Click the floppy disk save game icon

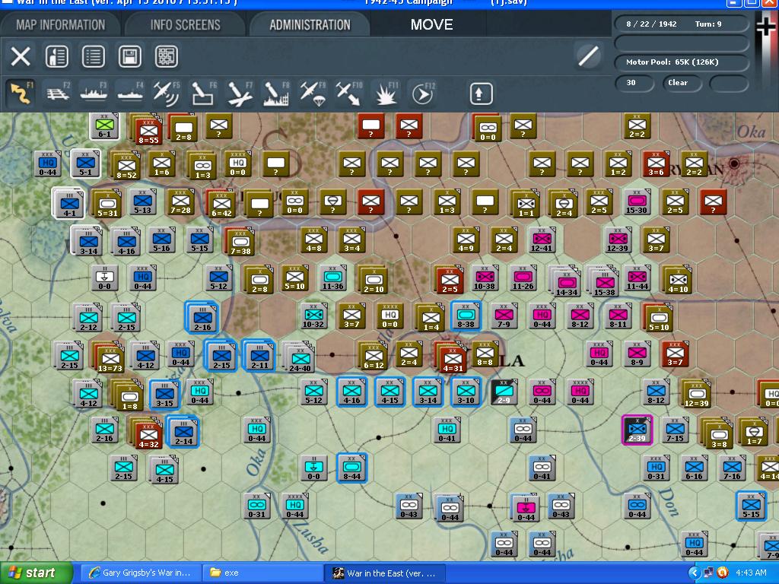point(129,56)
